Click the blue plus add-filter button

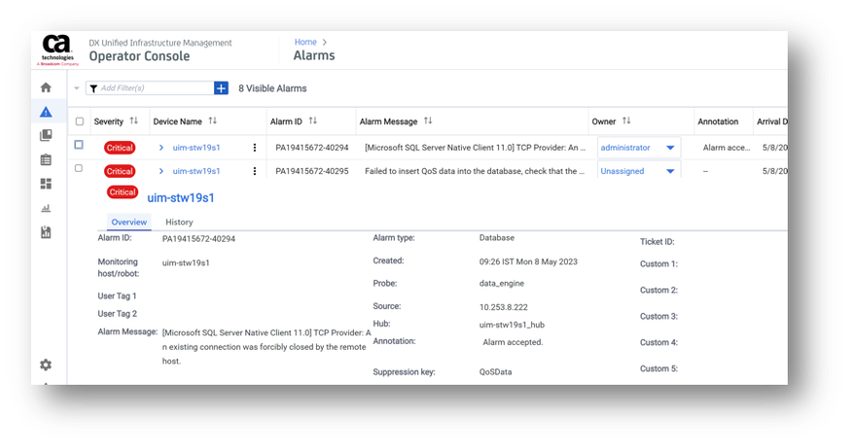click(221, 88)
